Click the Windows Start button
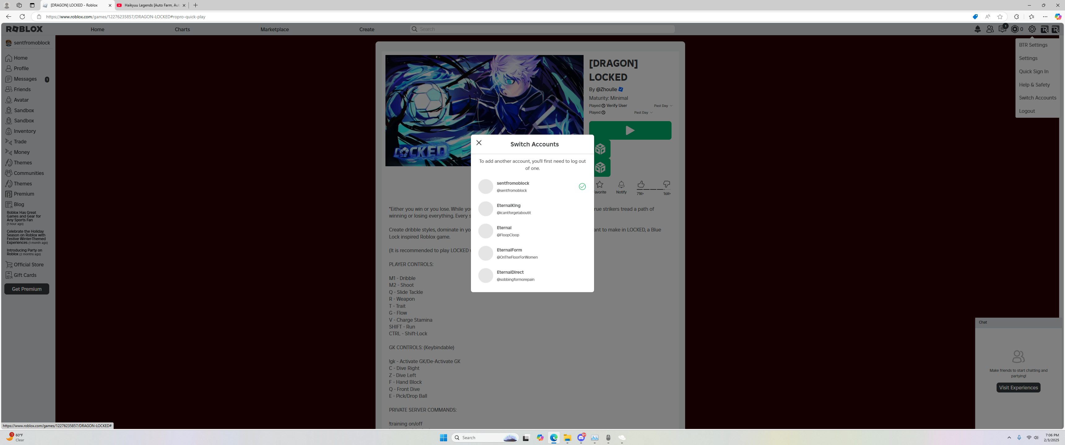Screen dimensions: 1065x445 (444, 438)
